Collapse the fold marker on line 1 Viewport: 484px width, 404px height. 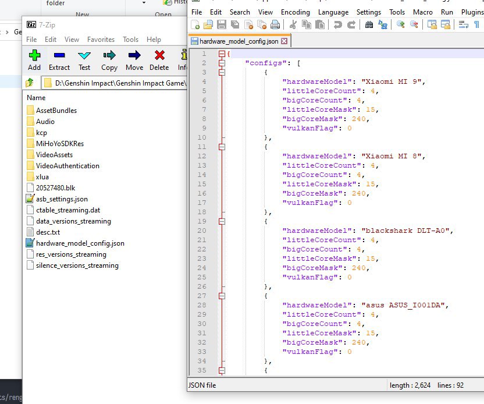pos(222,54)
